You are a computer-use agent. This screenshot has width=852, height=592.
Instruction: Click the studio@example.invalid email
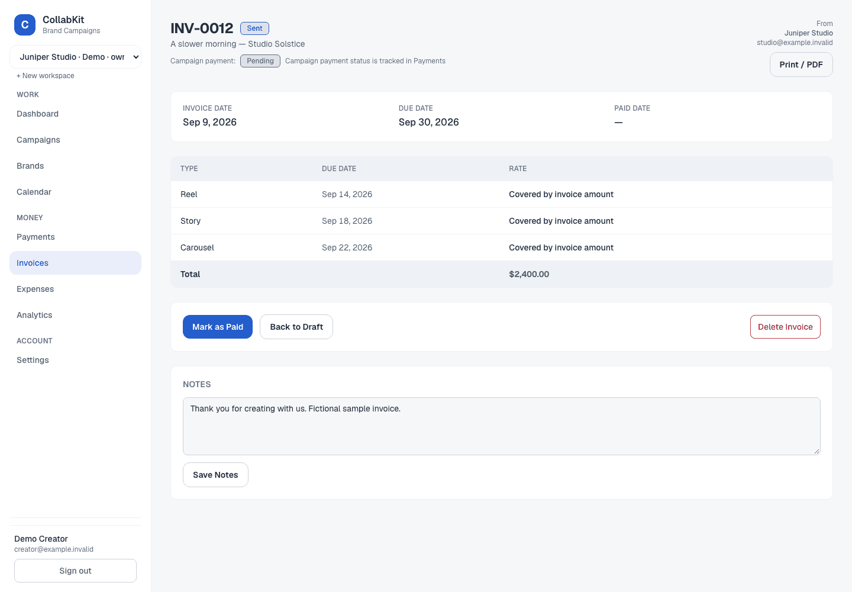pyautogui.click(x=795, y=43)
